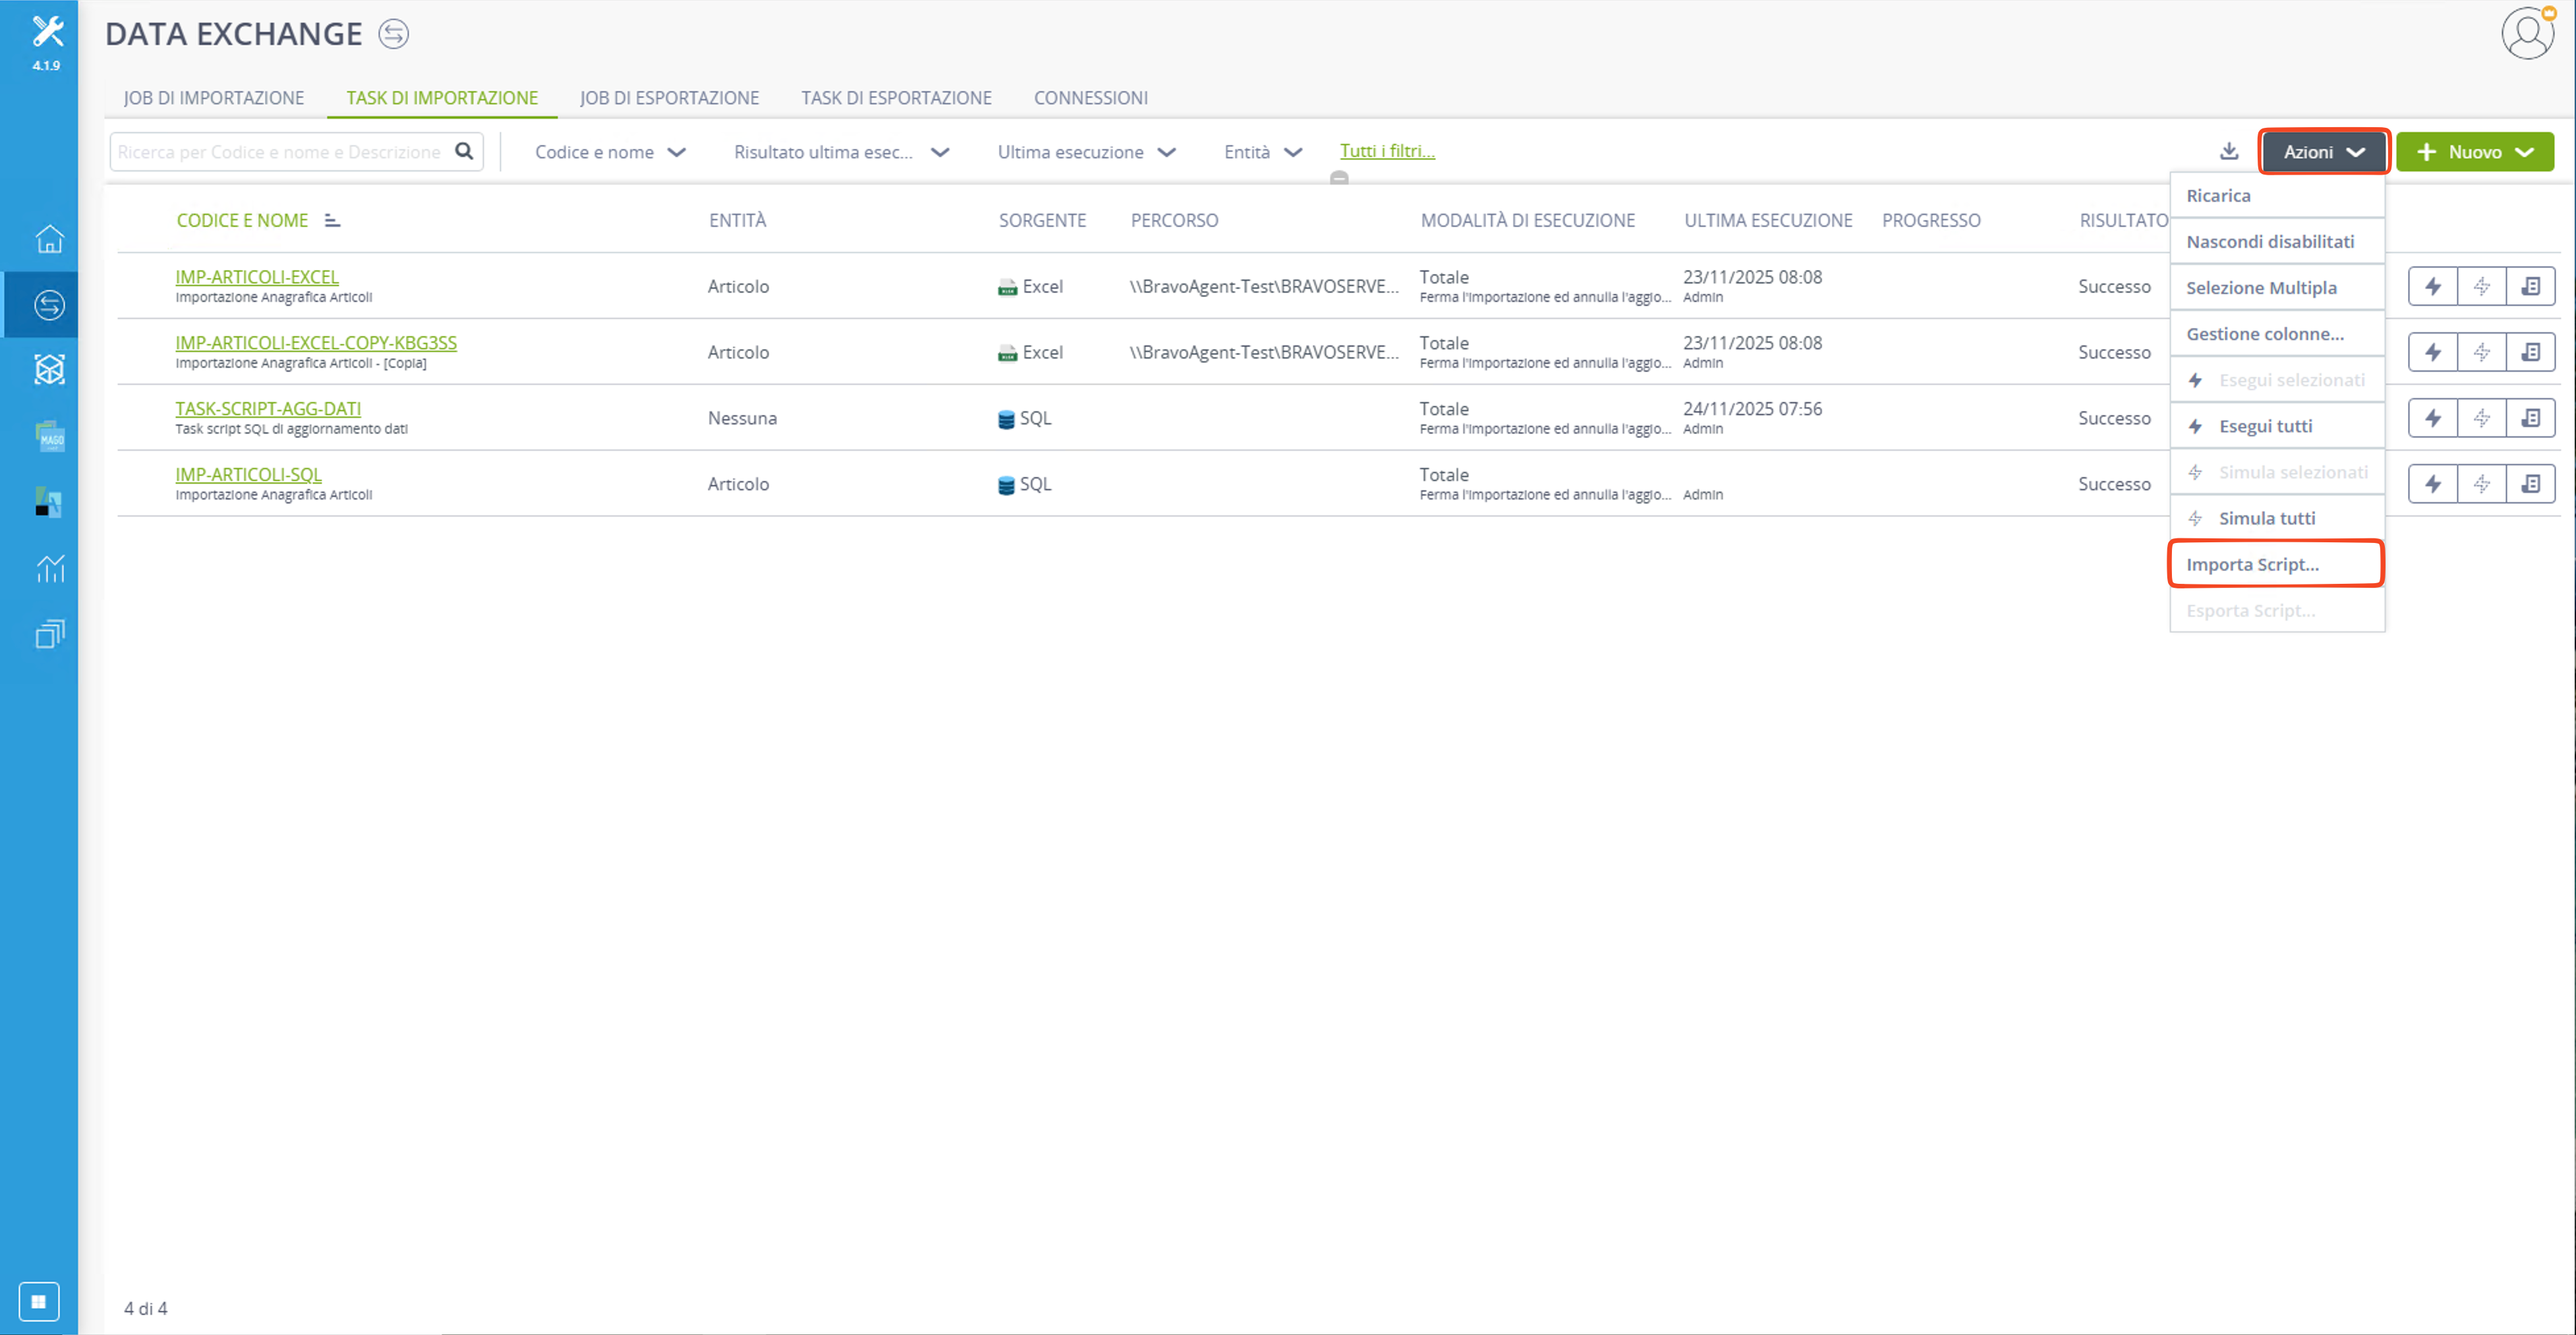Open IMP-ARTICOLI-EXCEL-COPY-KBG3SS task link
Image resolution: width=2576 pixels, height=1335 pixels.
point(316,343)
